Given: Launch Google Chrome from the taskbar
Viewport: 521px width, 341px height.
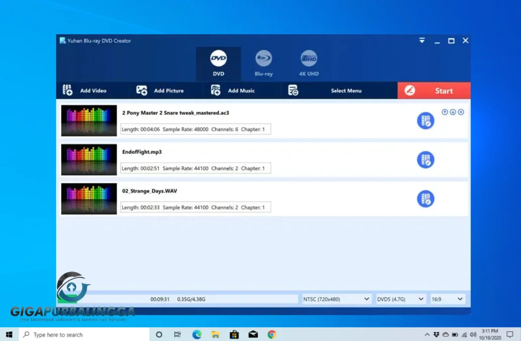Looking at the screenshot, I should [x=272, y=334].
